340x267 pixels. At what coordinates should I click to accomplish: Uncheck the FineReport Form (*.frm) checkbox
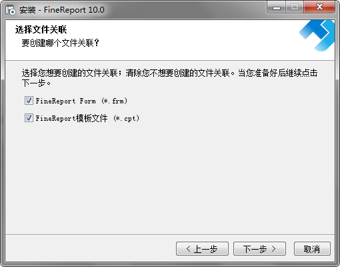[x=29, y=101]
